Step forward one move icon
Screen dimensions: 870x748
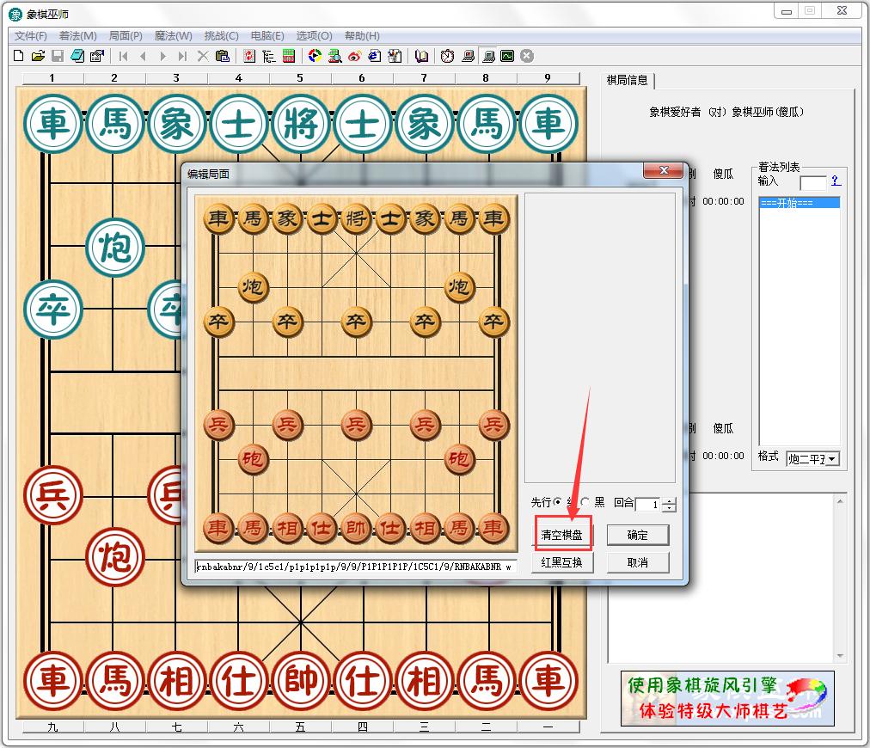(x=162, y=56)
